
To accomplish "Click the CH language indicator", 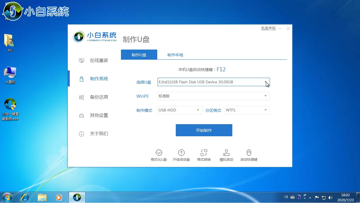I will pos(286,197).
